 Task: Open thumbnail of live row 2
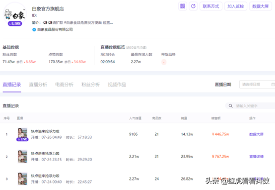22,157
